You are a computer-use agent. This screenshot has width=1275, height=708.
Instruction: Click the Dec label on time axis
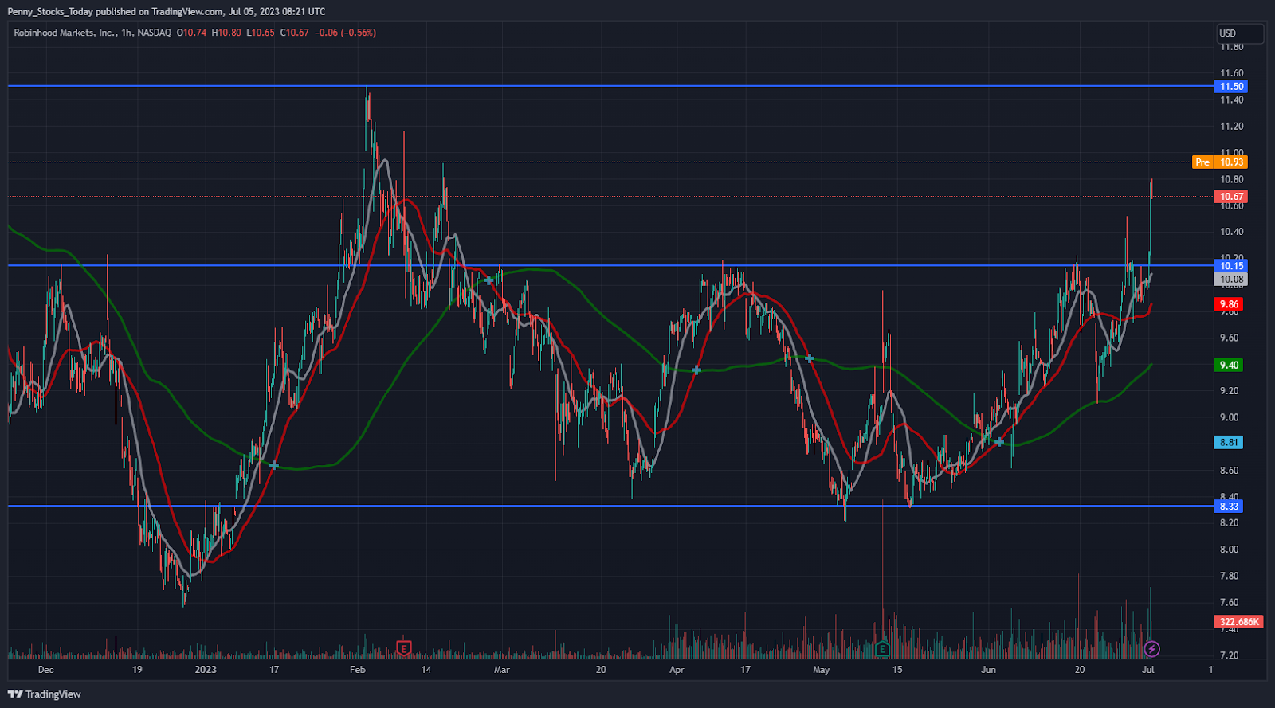point(45,670)
